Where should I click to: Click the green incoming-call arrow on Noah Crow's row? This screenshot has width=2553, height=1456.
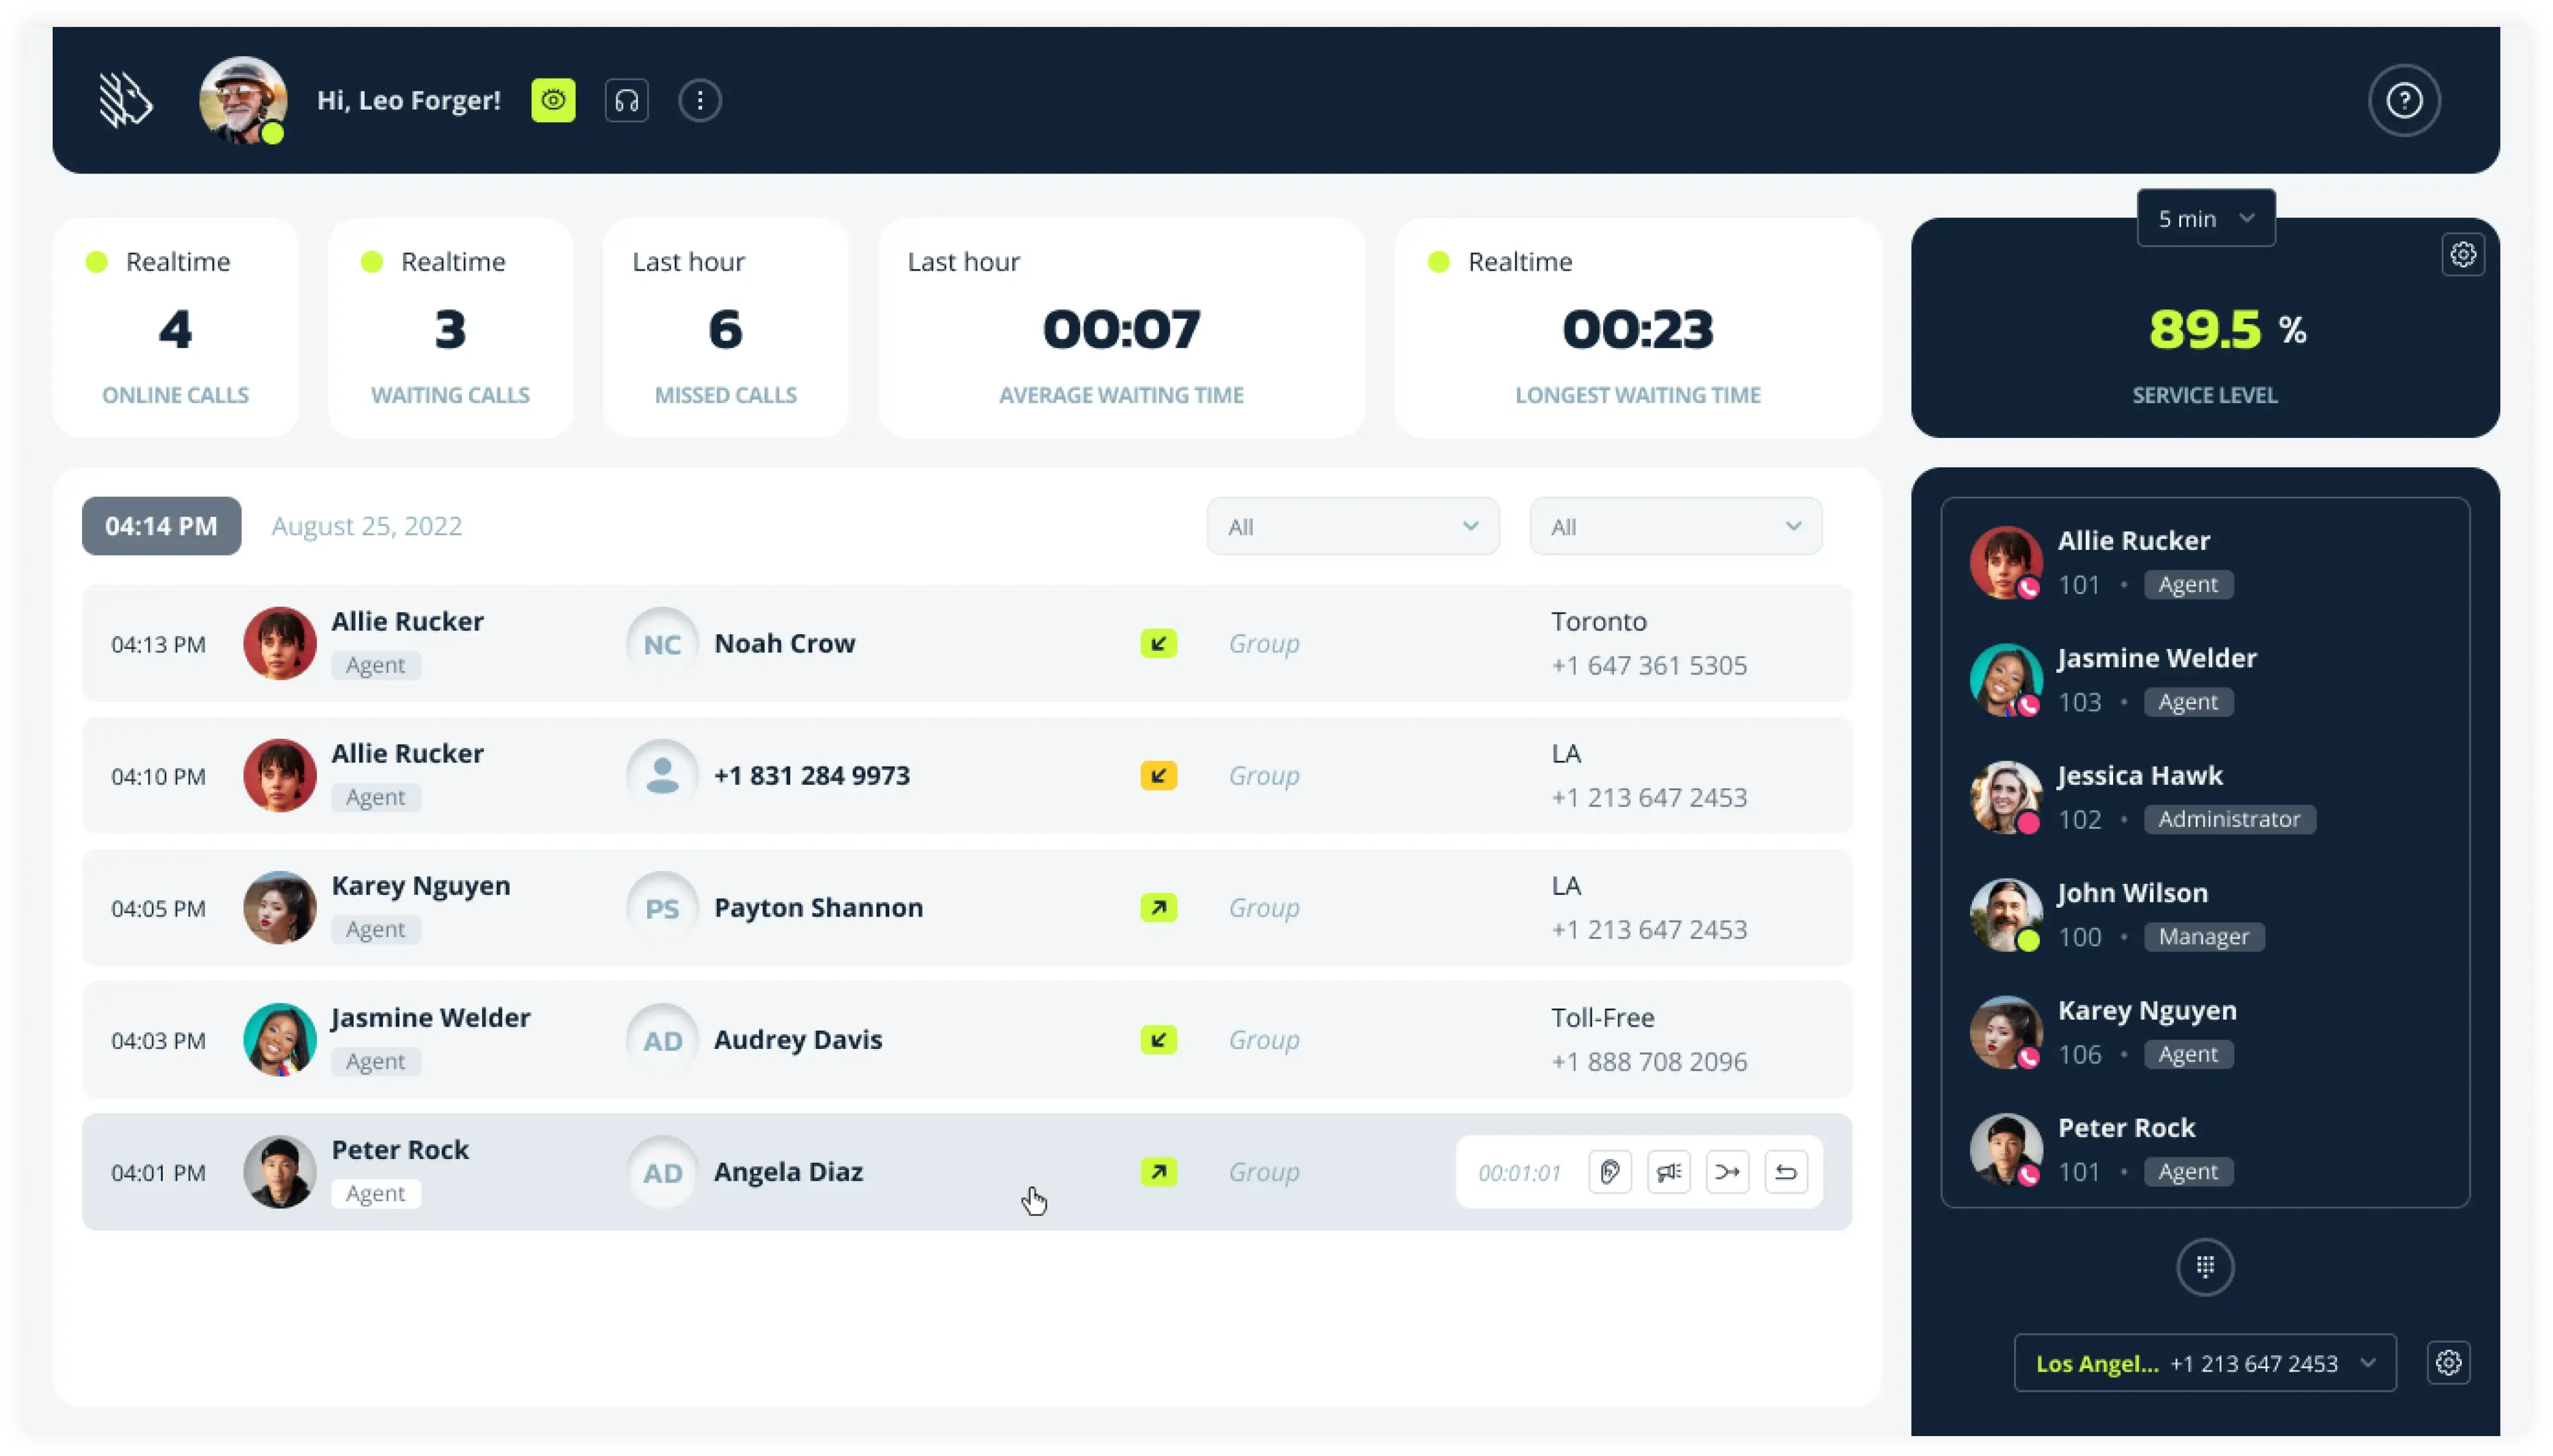pyautogui.click(x=1157, y=643)
